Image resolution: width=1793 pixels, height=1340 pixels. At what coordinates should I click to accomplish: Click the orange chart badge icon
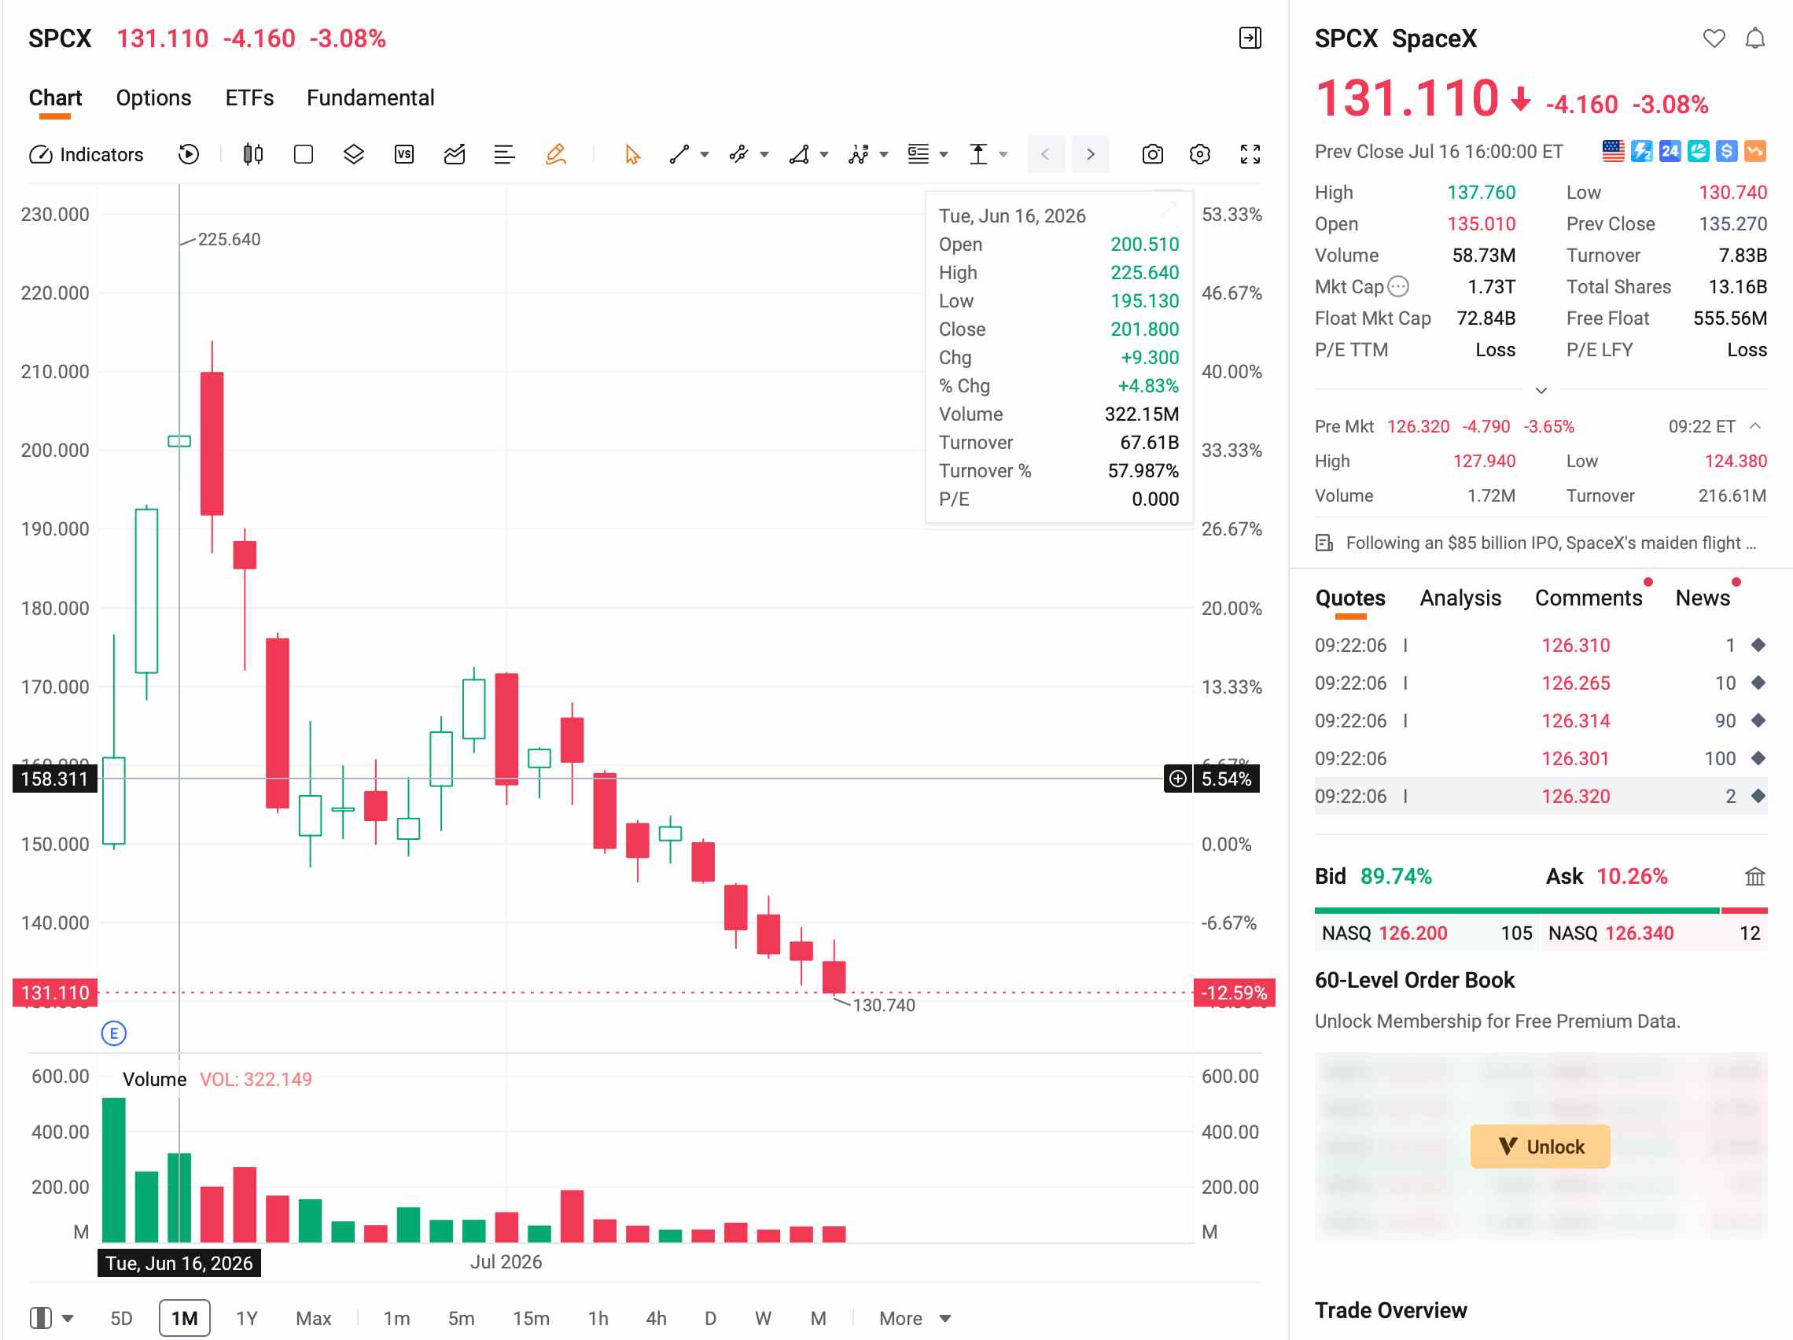(1755, 152)
